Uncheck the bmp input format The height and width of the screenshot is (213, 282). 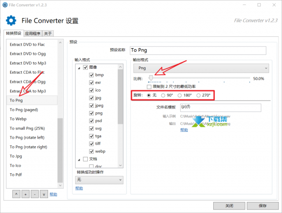tap(92, 75)
